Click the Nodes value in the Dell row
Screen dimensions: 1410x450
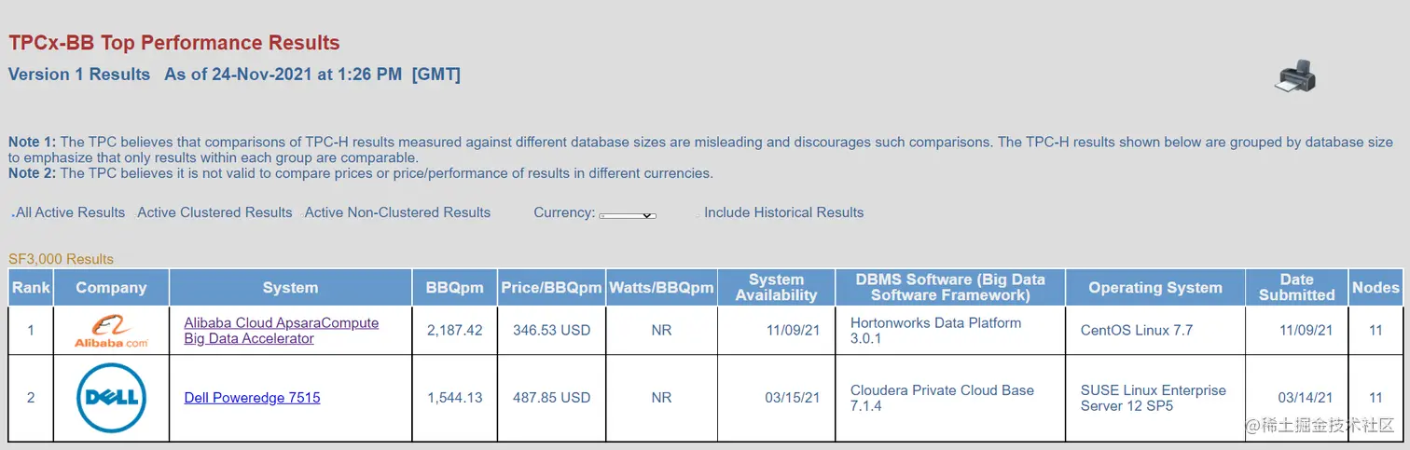click(1375, 398)
